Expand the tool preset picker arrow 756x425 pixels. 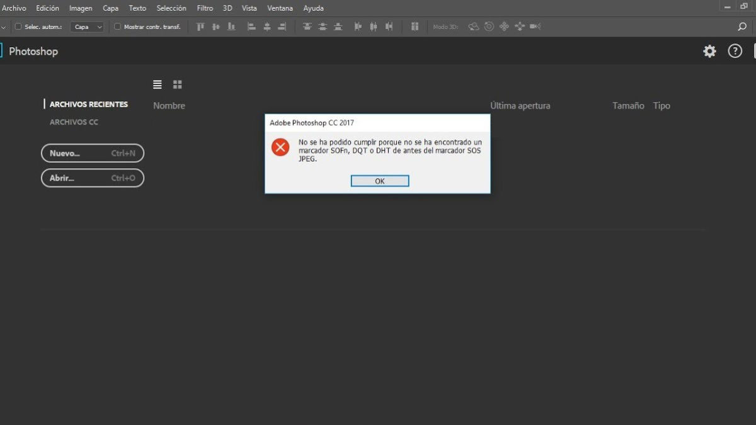tap(3, 27)
